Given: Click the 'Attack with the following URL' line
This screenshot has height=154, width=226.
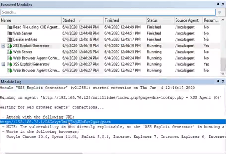Looking at the screenshot, I should pyautogui.click(x=38, y=117).
